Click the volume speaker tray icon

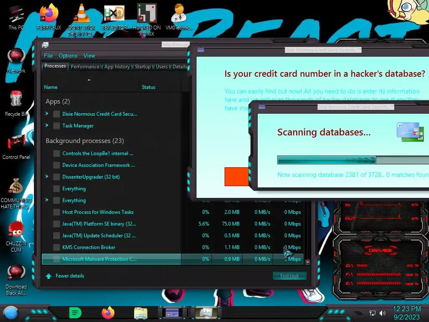point(382,313)
